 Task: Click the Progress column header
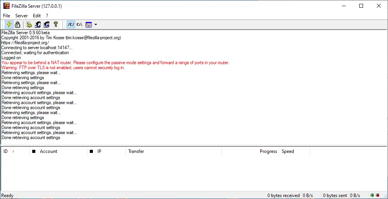point(251,151)
